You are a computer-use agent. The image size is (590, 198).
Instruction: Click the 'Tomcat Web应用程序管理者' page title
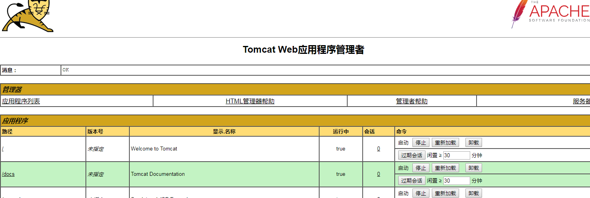[x=303, y=50]
